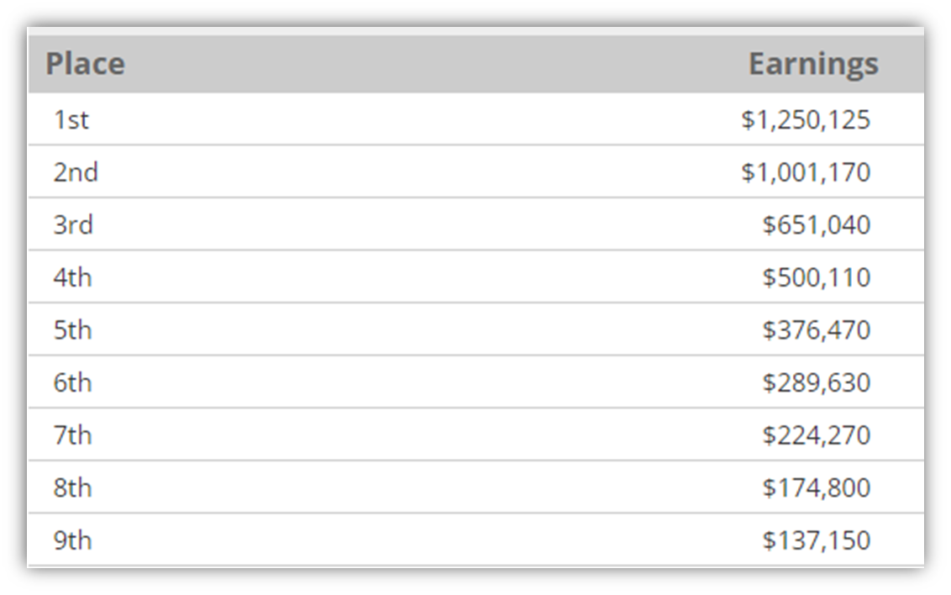Select the $1,250,125 earnings value

(806, 119)
